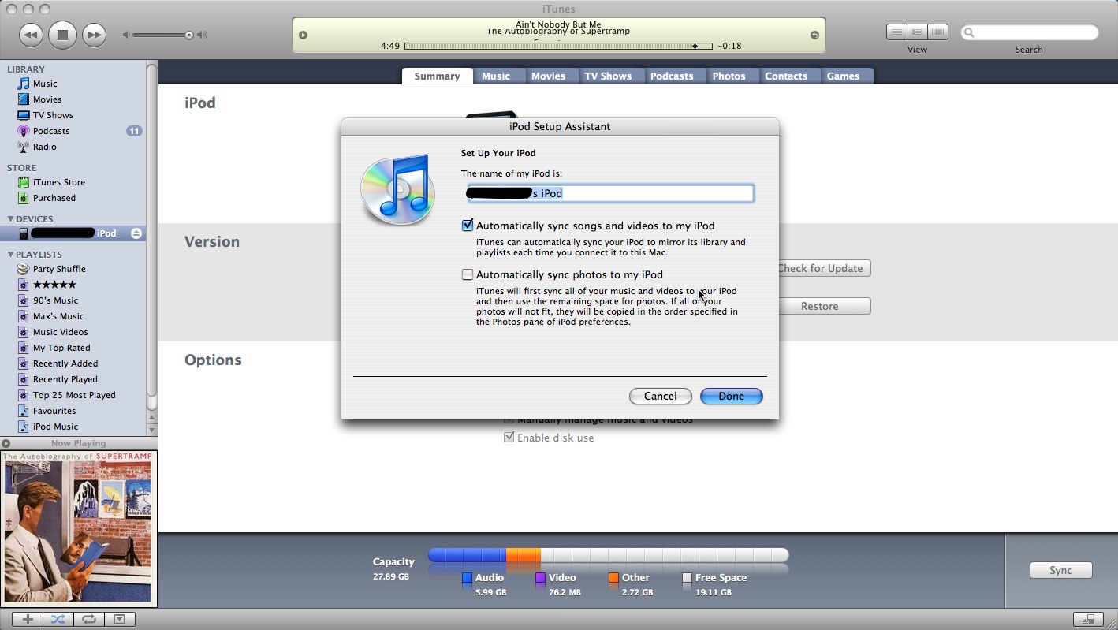Switch to list view button
Image resolution: width=1118 pixels, height=630 pixels.
click(x=896, y=32)
